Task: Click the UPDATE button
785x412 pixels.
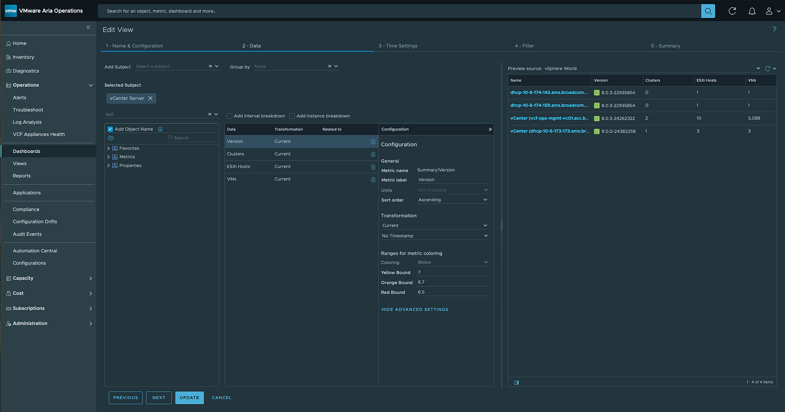Action: (x=189, y=398)
